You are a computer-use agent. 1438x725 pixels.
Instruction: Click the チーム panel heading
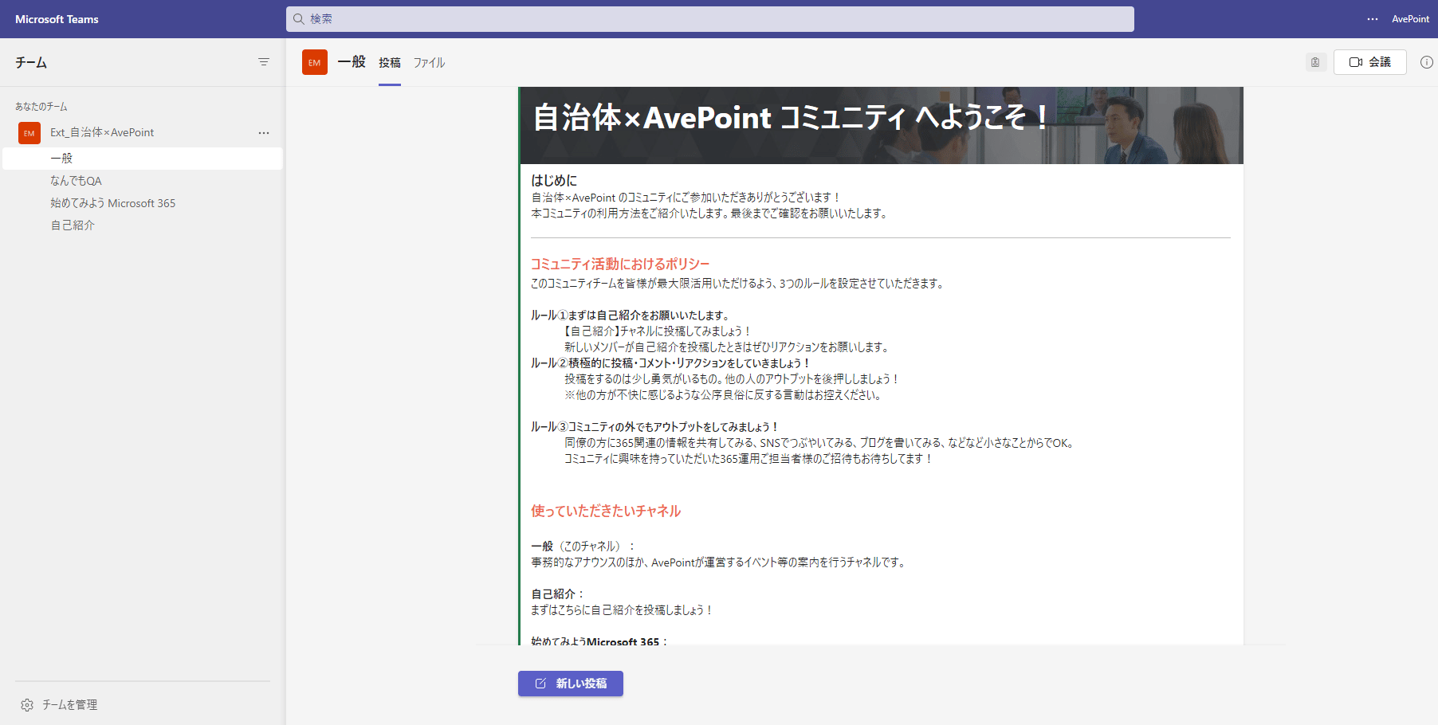point(31,62)
